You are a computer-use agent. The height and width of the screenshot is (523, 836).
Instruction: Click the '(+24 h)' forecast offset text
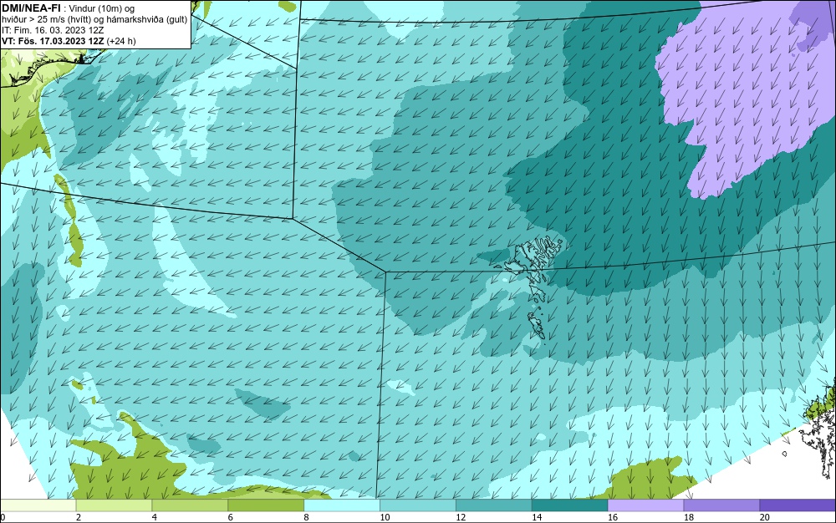[x=121, y=41]
